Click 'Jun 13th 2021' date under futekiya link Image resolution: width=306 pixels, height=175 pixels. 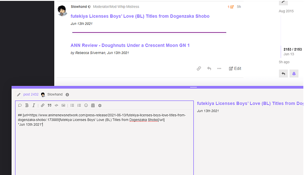click(81, 23)
